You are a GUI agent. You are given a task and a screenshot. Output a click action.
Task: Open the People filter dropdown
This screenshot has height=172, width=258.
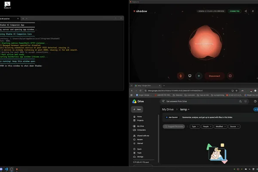[207, 126]
